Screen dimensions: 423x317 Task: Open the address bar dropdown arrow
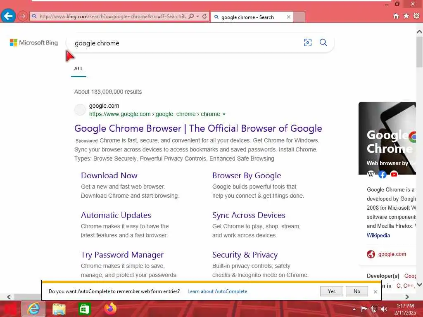tap(198, 16)
